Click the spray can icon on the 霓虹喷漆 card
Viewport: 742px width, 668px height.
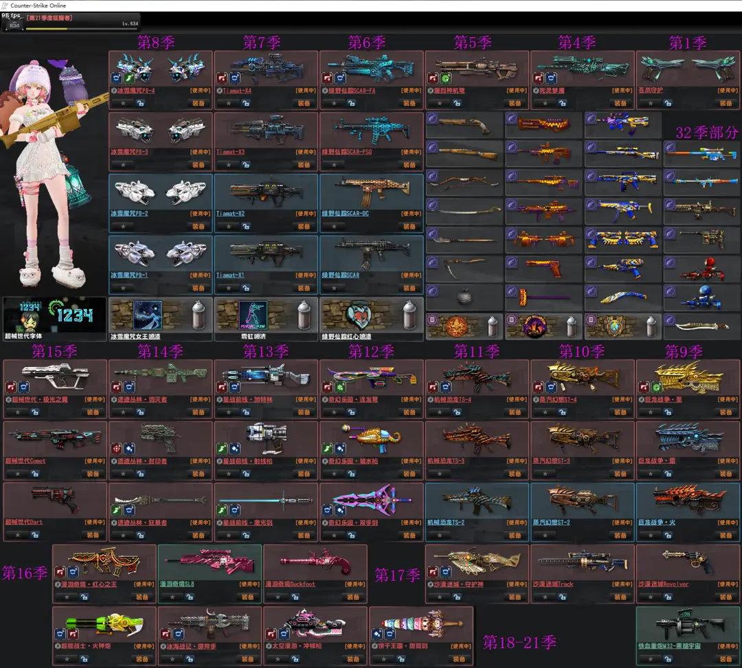[x=304, y=315]
